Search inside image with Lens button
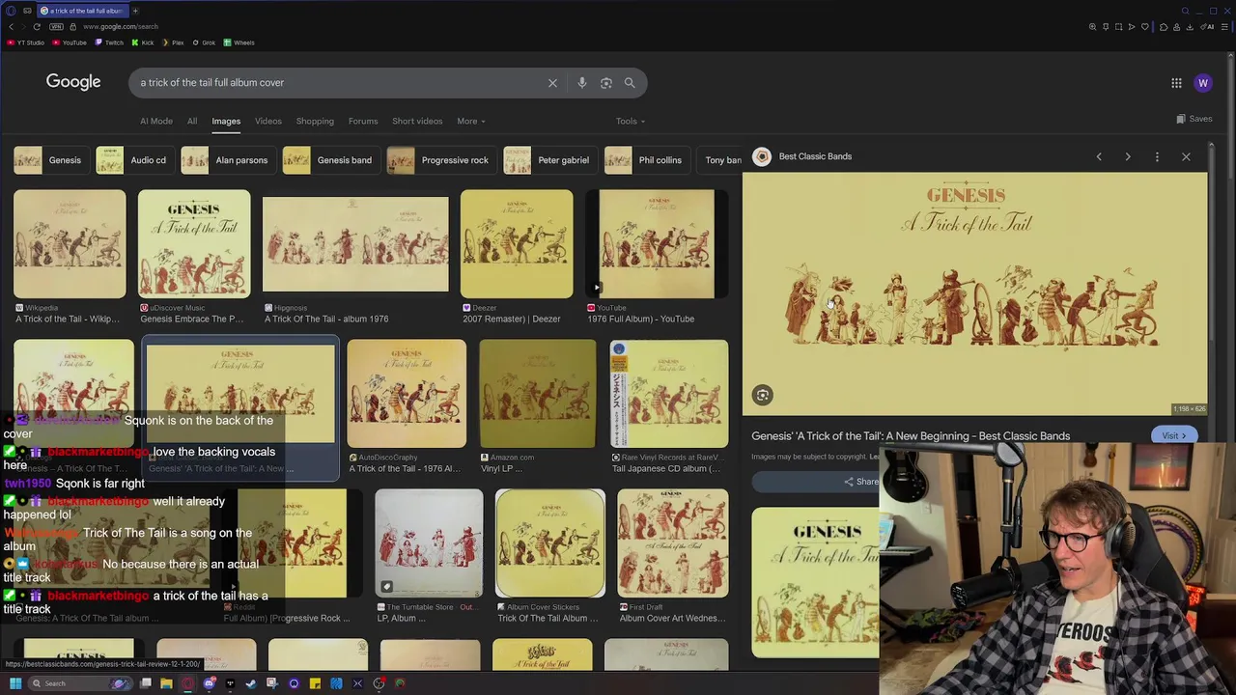The width and height of the screenshot is (1236, 695). (x=763, y=395)
